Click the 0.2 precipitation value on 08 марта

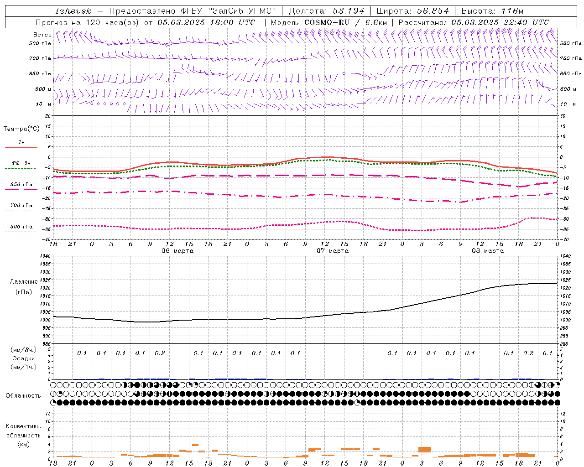pyautogui.click(x=528, y=353)
